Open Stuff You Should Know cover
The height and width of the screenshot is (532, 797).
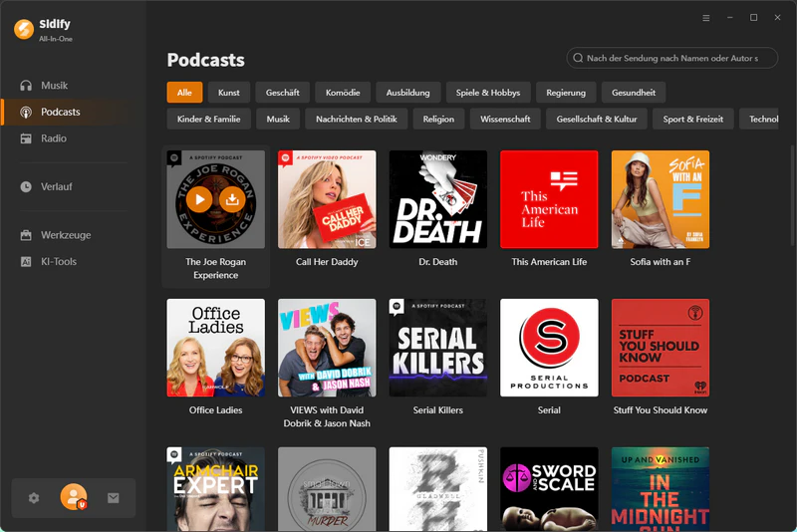coord(661,348)
